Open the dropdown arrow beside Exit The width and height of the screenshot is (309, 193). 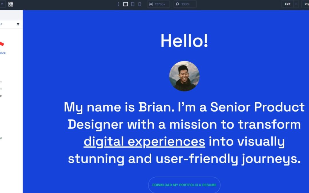pyautogui.click(x=296, y=4)
